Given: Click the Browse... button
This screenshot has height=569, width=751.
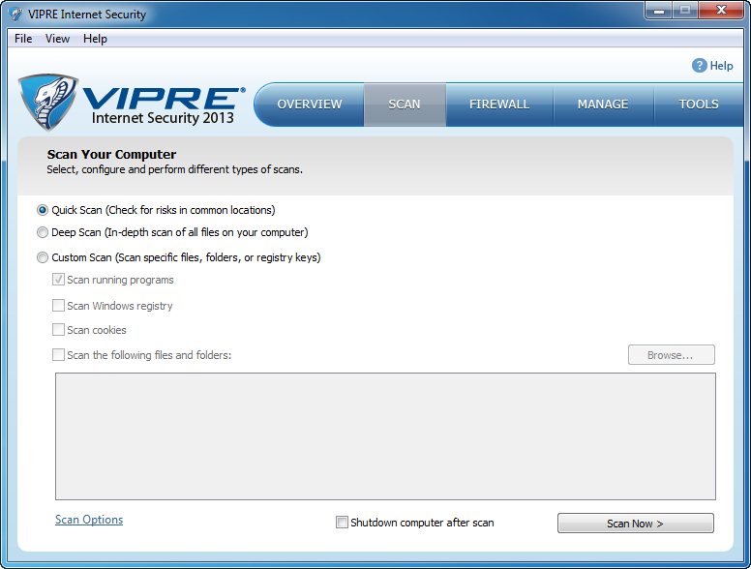Looking at the screenshot, I should click(671, 355).
